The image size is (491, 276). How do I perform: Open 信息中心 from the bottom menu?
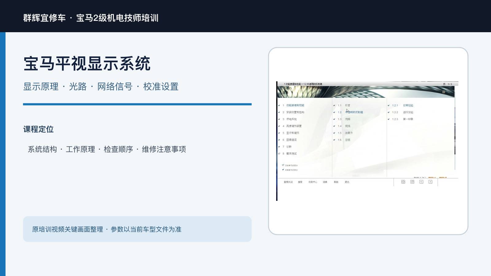coord(313,182)
